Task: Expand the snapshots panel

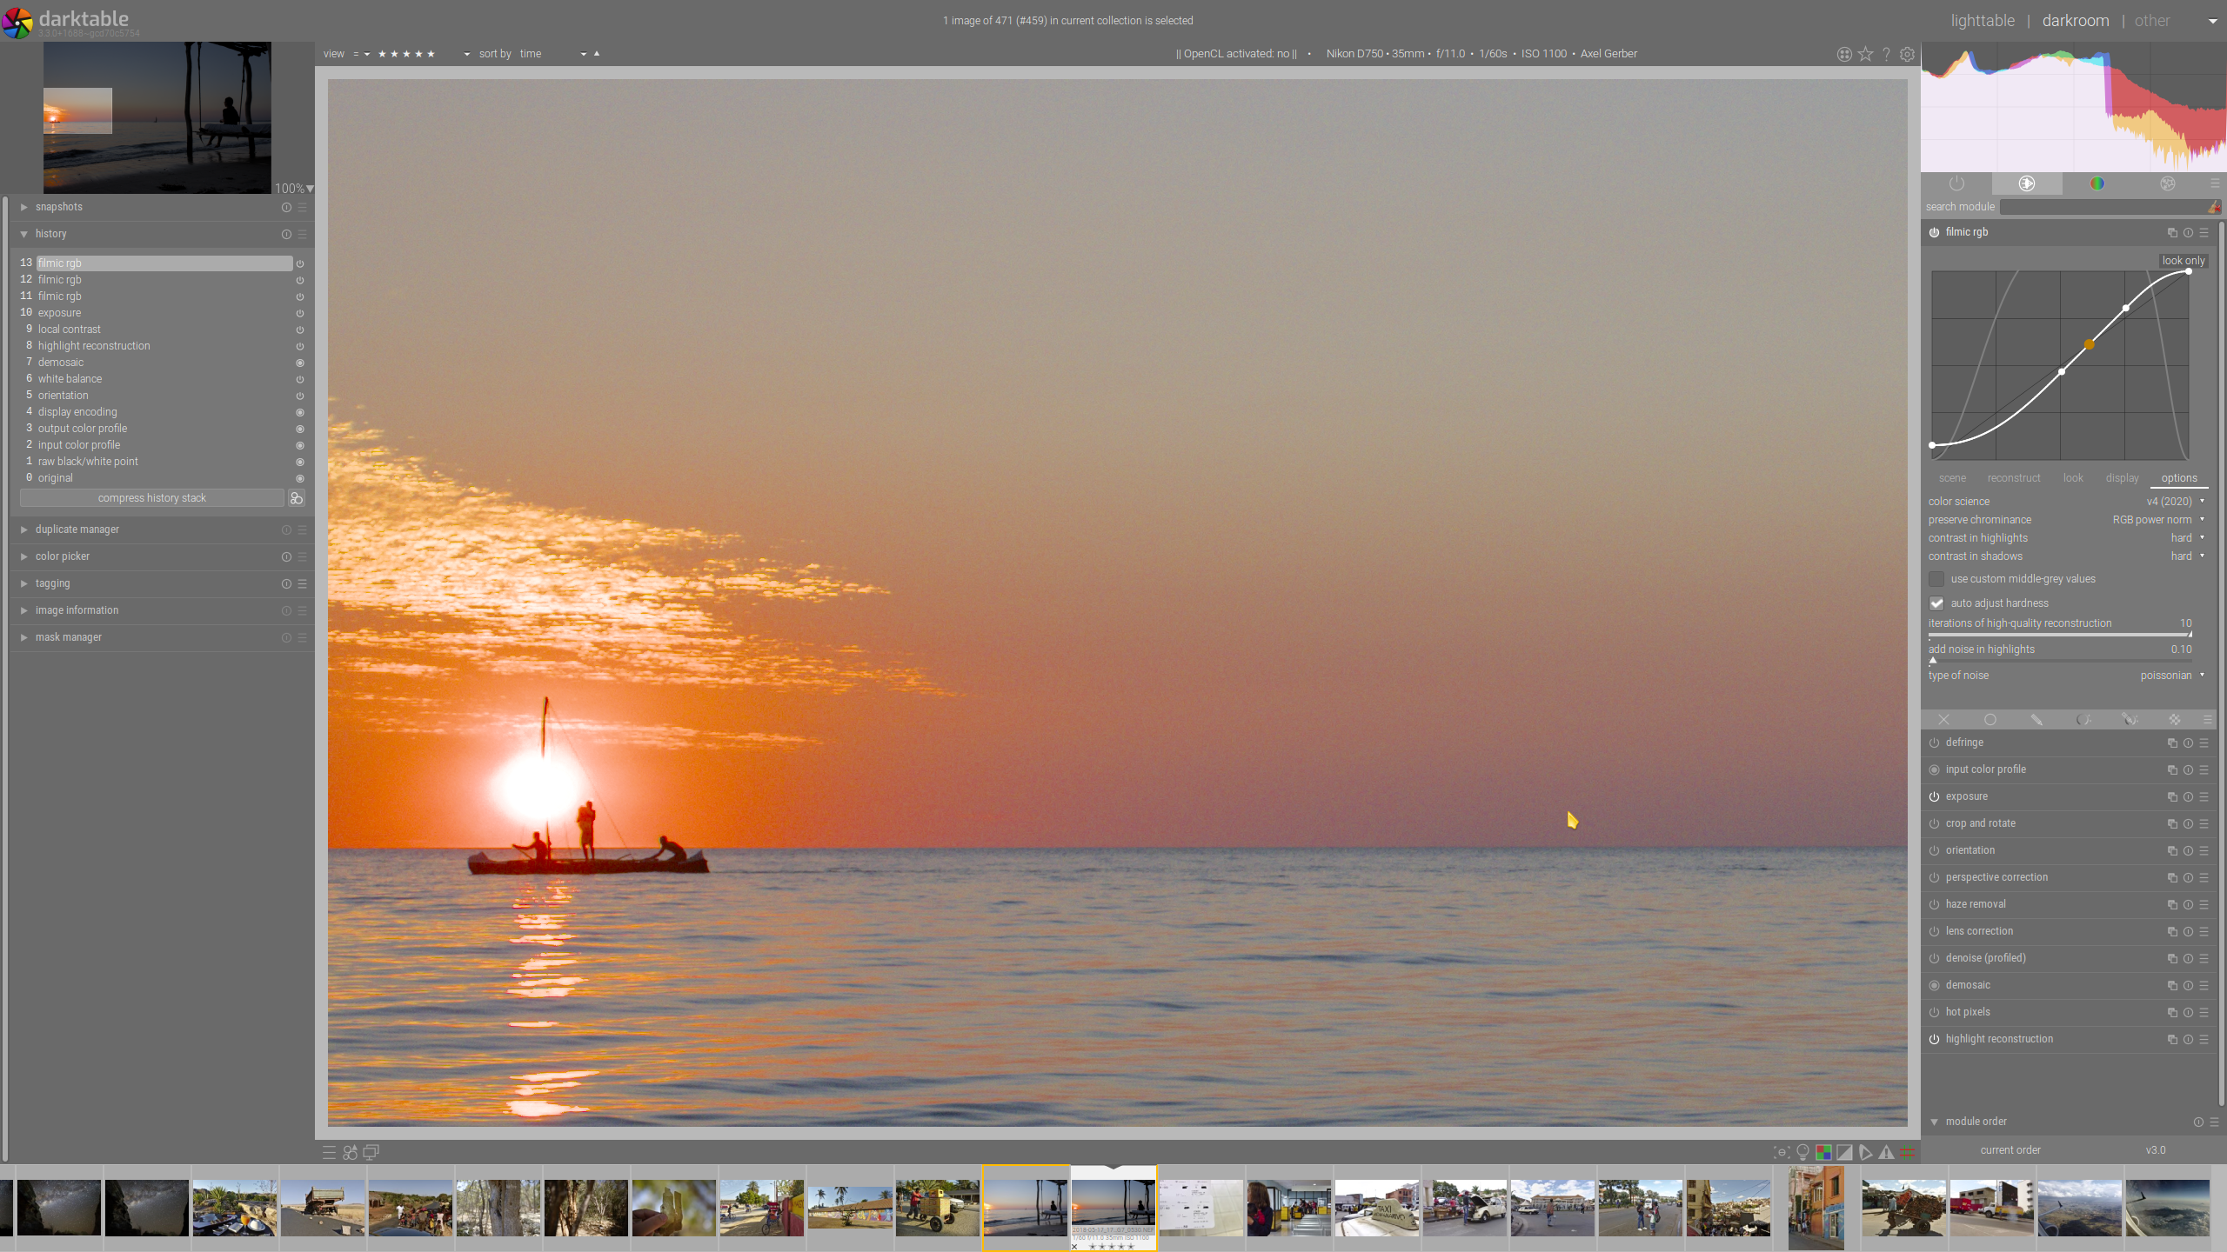Action: 24,207
